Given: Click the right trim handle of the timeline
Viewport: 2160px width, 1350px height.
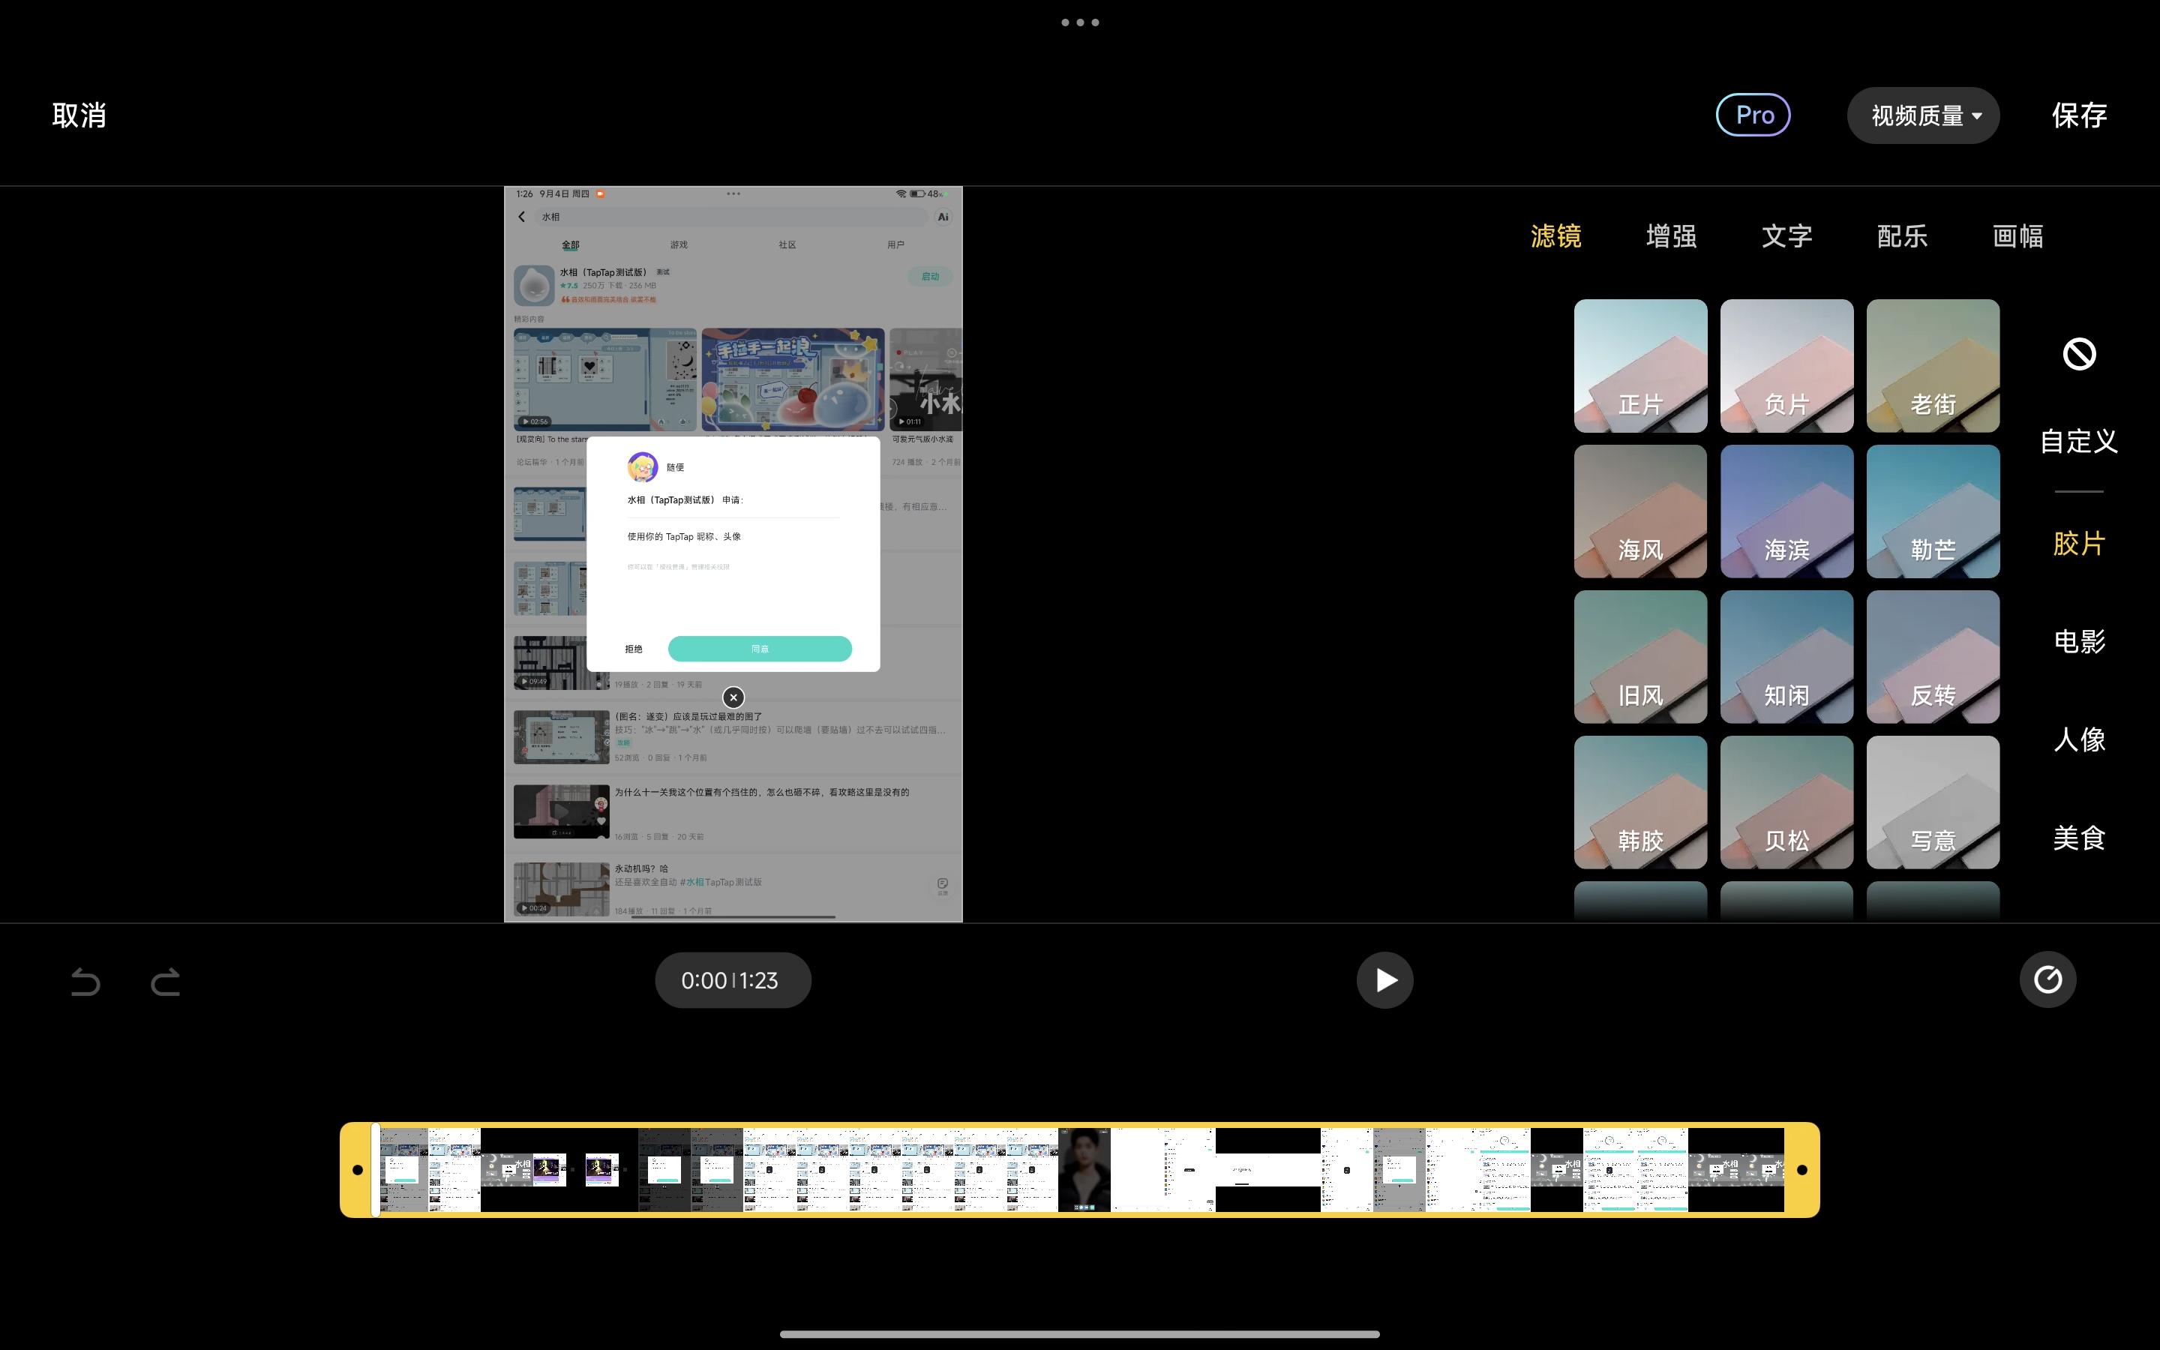Looking at the screenshot, I should (x=1801, y=1170).
